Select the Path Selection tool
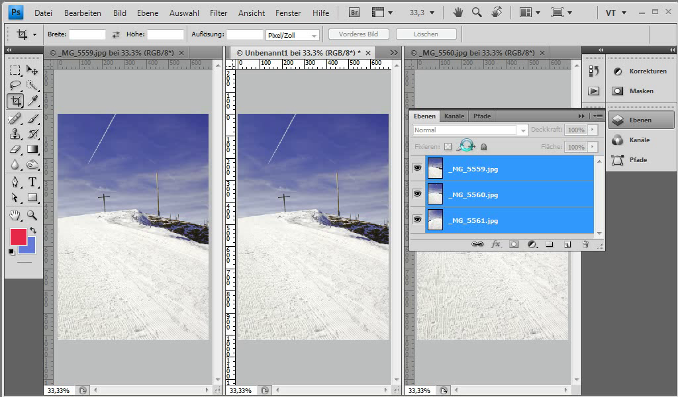Screen dimensions: 678x397 click(15, 197)
